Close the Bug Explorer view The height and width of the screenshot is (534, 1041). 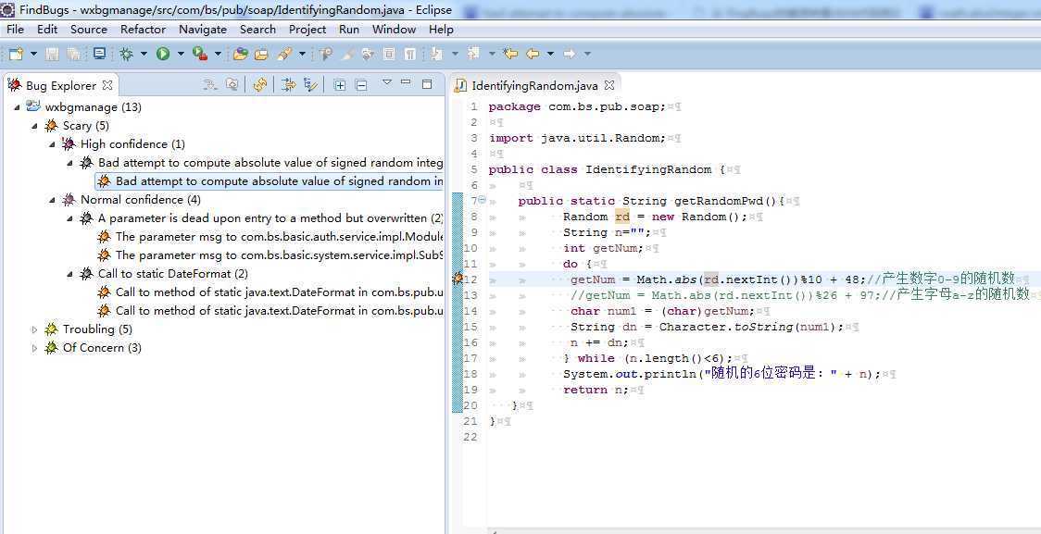(107, 85)
